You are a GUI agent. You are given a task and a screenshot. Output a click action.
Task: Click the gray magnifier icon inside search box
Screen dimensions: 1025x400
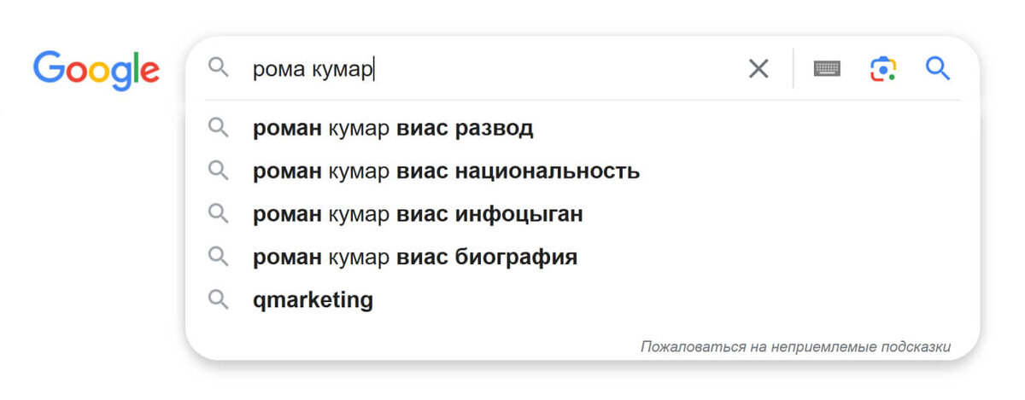[x=219, y=68]
